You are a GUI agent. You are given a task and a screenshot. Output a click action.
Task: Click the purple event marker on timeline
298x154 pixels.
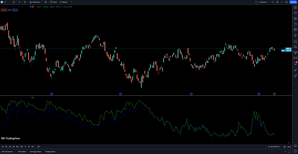click(274, 94)
